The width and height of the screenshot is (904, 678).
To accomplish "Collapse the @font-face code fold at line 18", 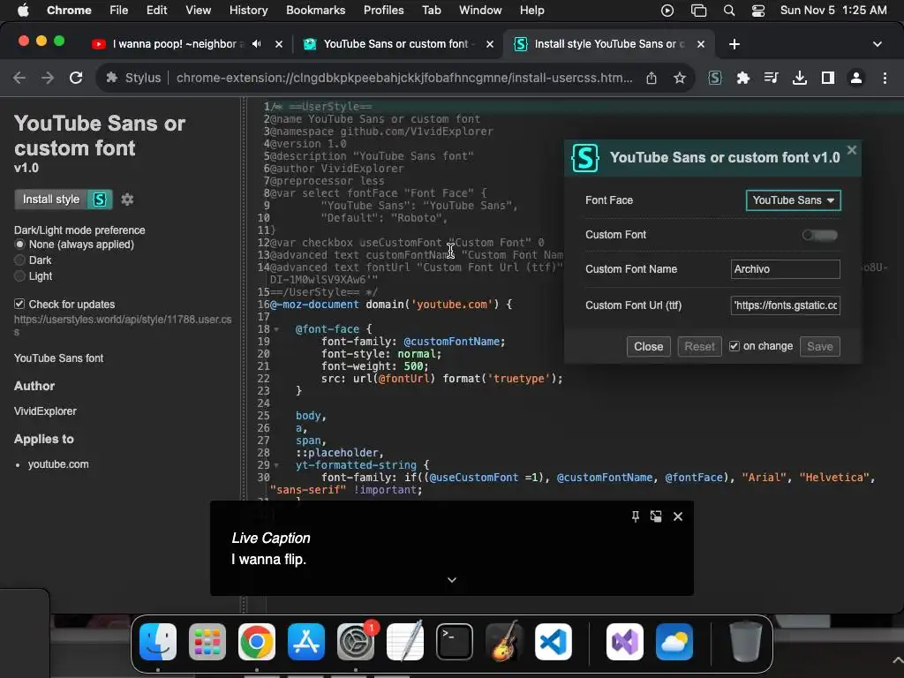I will click(276, 329).
